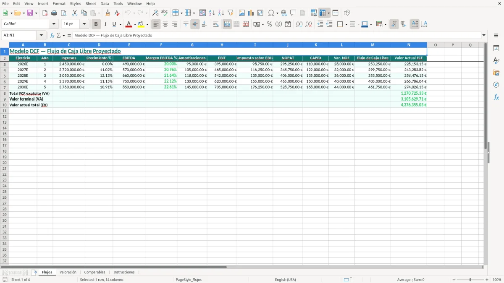Image resolution: width=504 pixels, height=283 pixels.
Task: Click Add Decimal Place icon
Action: click(x=299, y=24)
